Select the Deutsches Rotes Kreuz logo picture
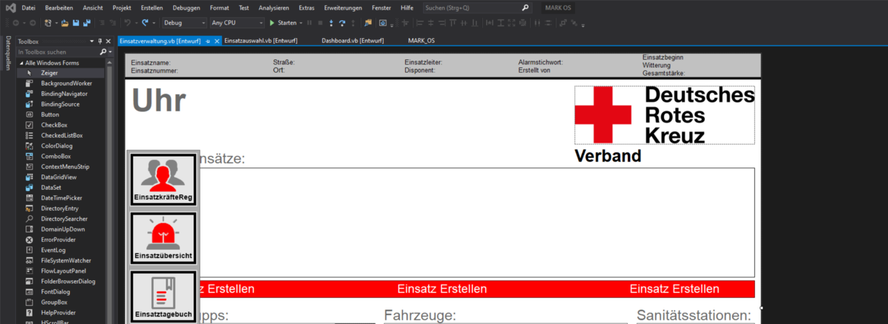The image size is (888, 324). coord(665,115)
